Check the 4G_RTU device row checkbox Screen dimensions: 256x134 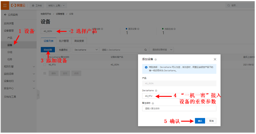point(45,65)
